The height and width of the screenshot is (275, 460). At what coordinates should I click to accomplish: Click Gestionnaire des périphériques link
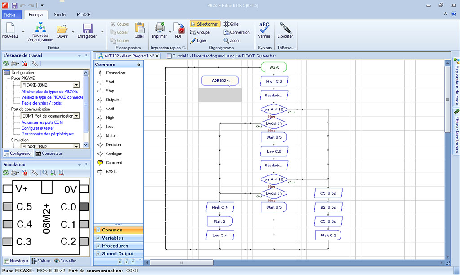[x=48, y=134]
